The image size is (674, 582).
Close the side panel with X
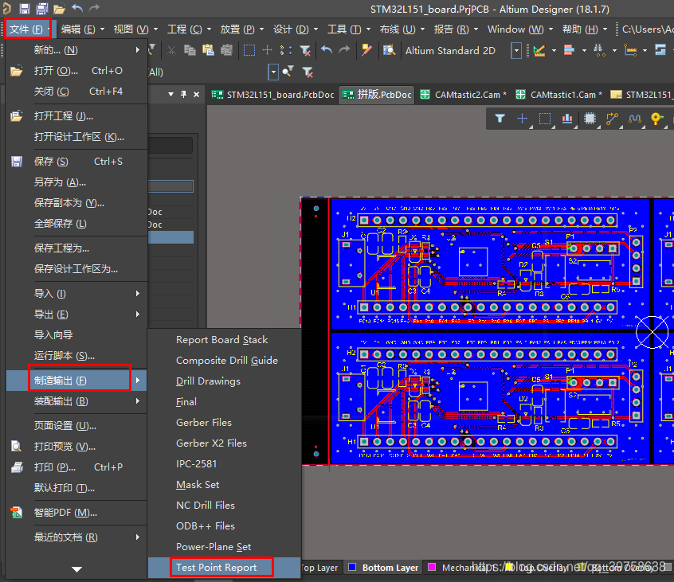(x=197, y=94)
